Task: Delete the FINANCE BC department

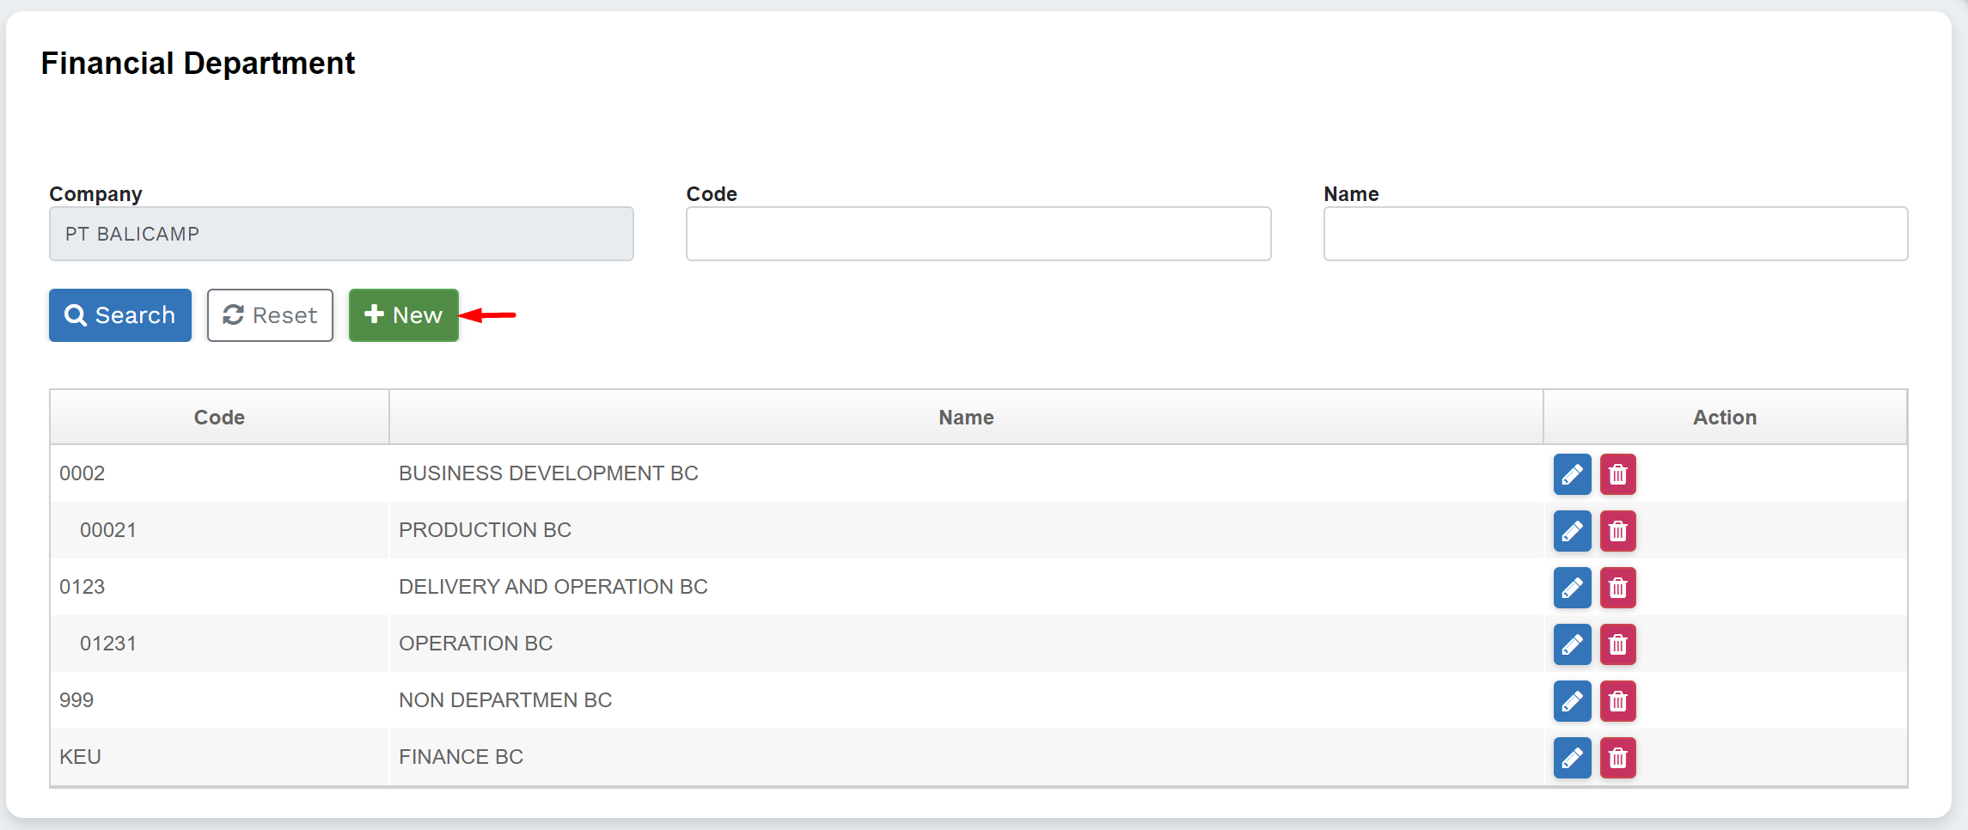Action: (1617, 758)
